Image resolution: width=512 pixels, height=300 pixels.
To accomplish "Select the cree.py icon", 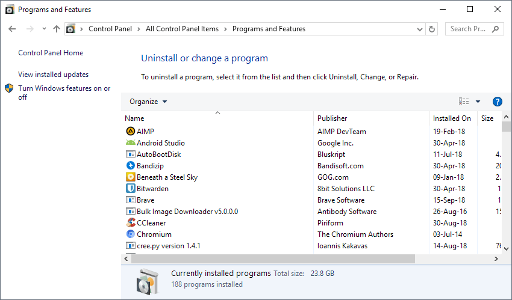I will coord(130,245).
